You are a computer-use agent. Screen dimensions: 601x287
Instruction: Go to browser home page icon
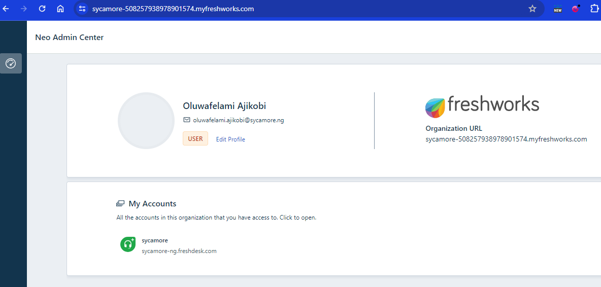(x=60, y=9)
